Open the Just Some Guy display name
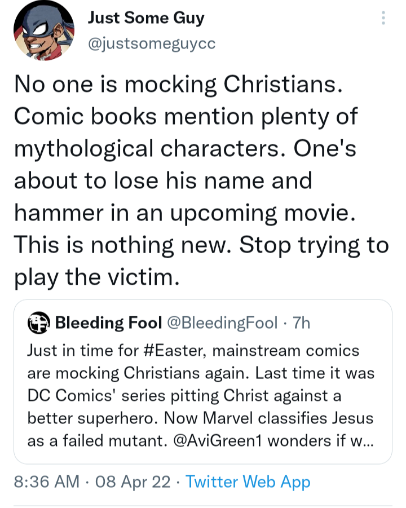406x508 pixels. 146,17
